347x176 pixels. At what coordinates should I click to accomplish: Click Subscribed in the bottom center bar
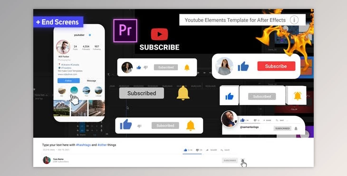(x=165, y=126)
